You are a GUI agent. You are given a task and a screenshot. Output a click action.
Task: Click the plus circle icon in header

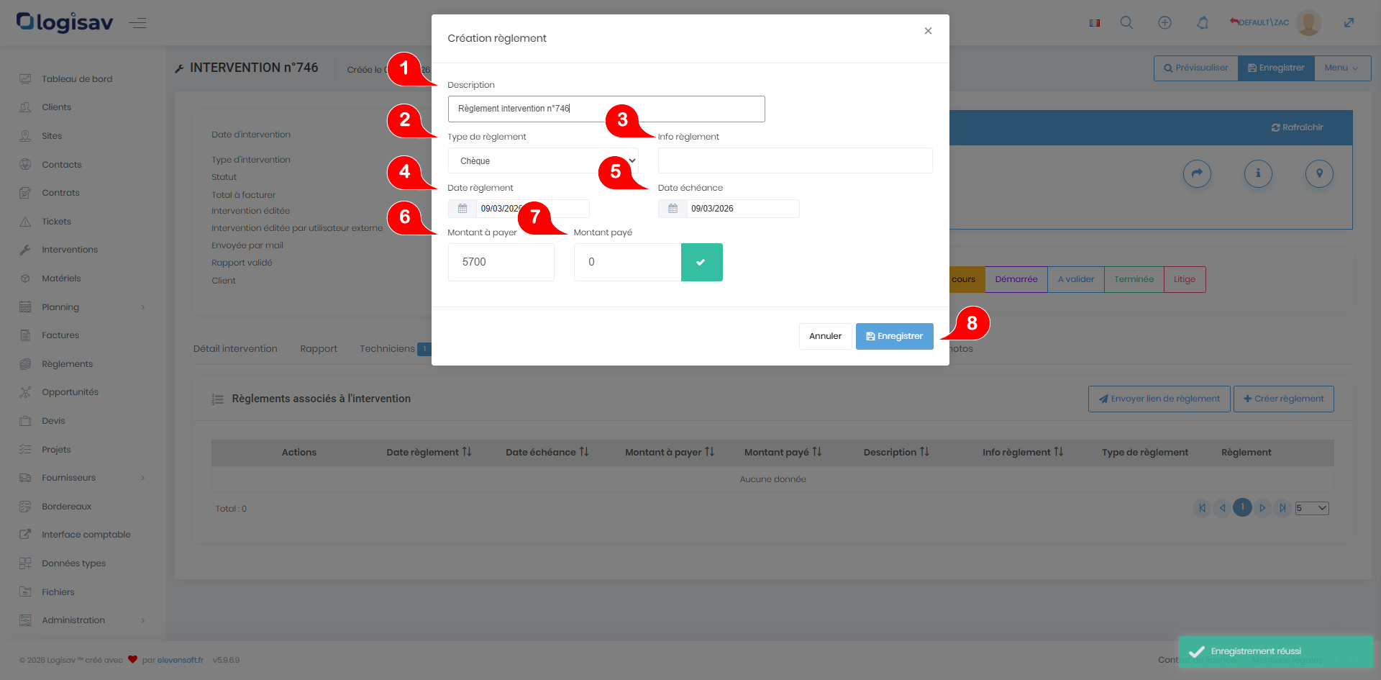click(1164, 23)
